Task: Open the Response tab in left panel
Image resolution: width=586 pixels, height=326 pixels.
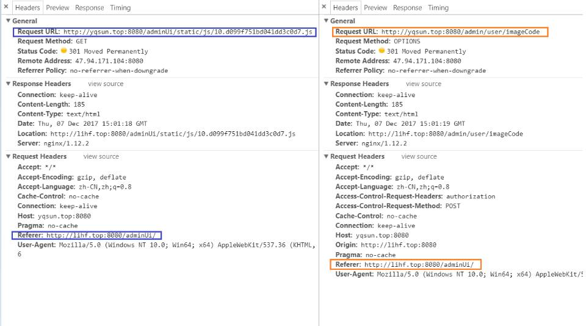Action: pos(89,8)
